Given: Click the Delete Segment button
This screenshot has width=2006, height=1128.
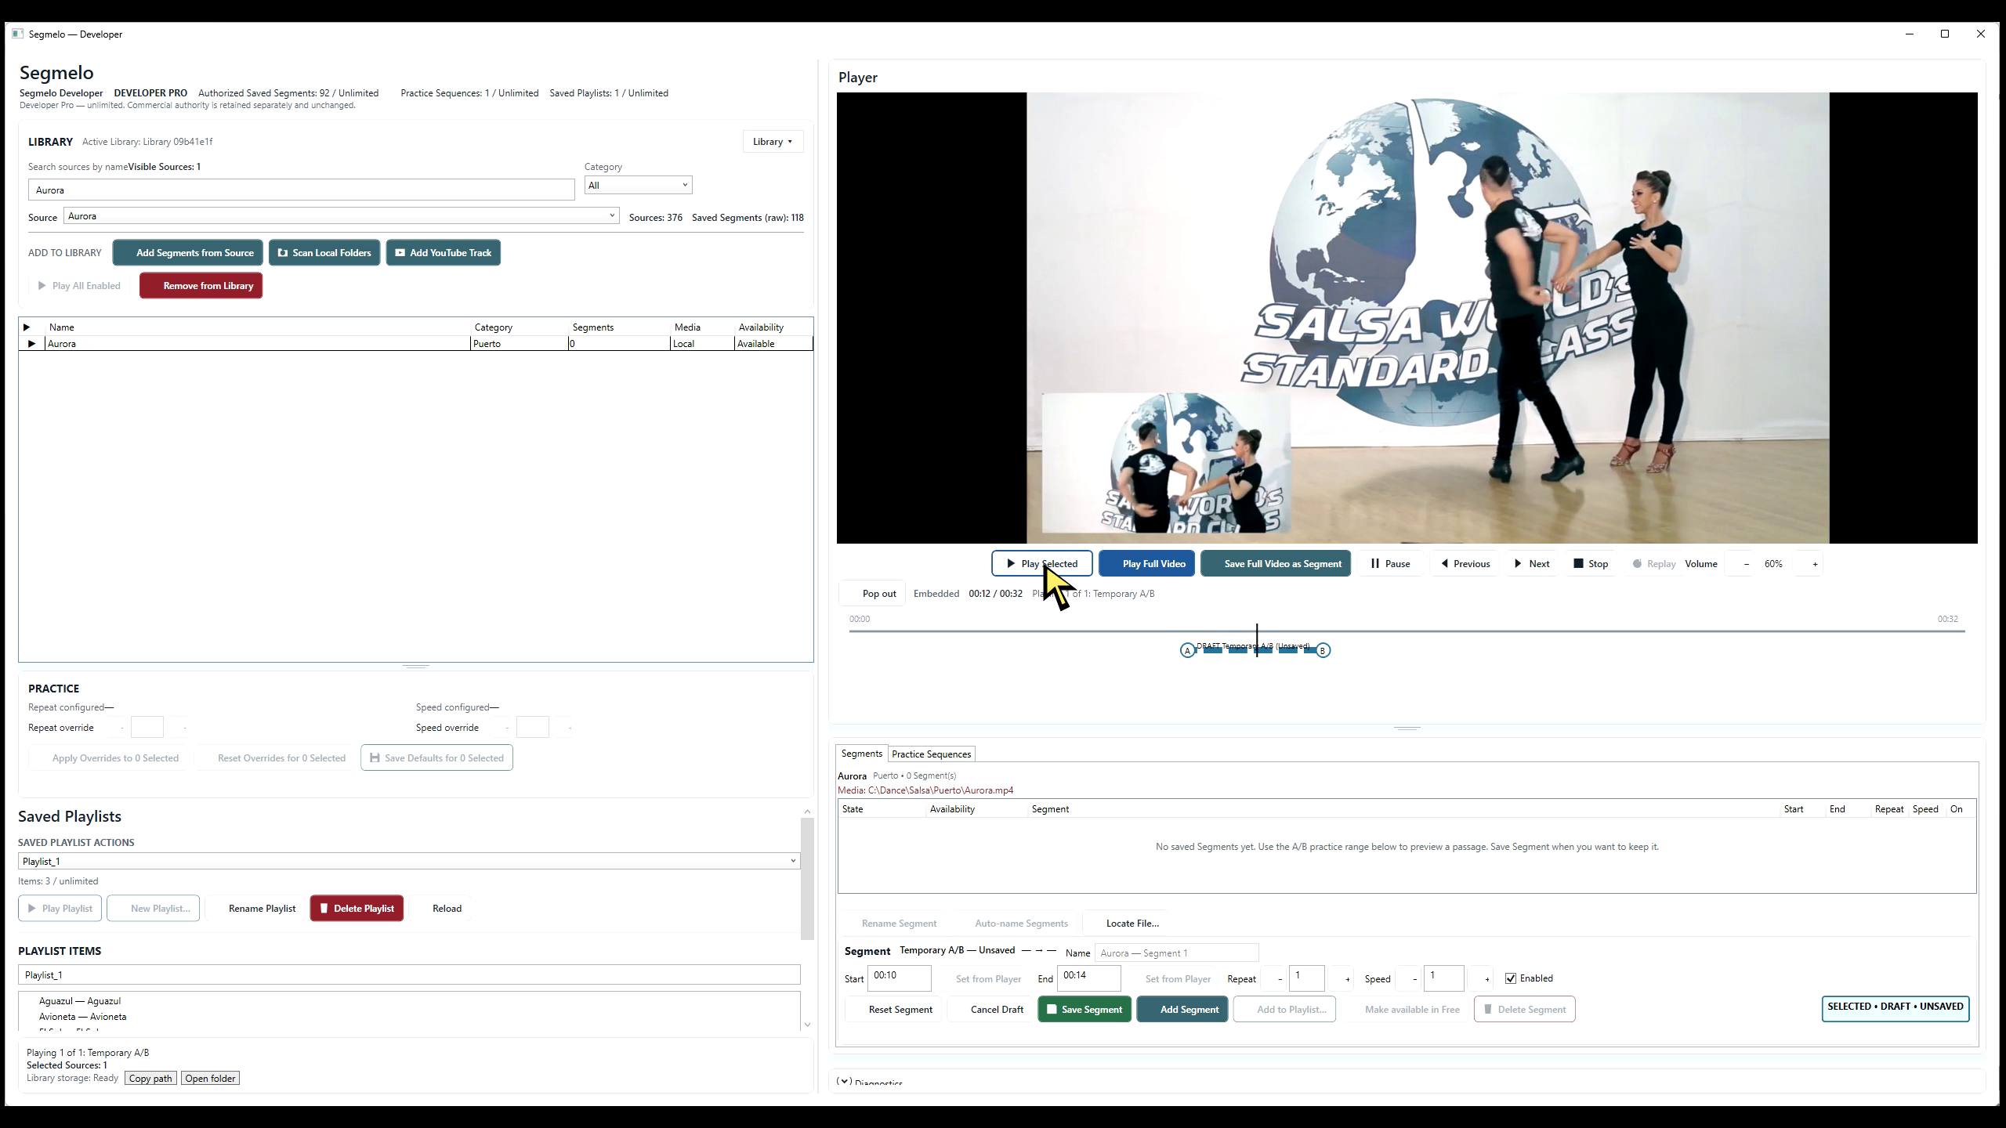Looking at the screenshot, I should pos(1524,1009).
